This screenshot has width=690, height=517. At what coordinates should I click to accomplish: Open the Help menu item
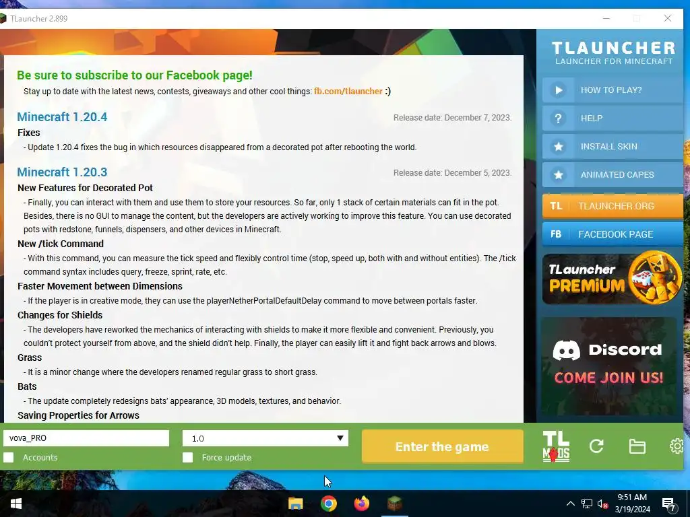(x=613, y=118)
